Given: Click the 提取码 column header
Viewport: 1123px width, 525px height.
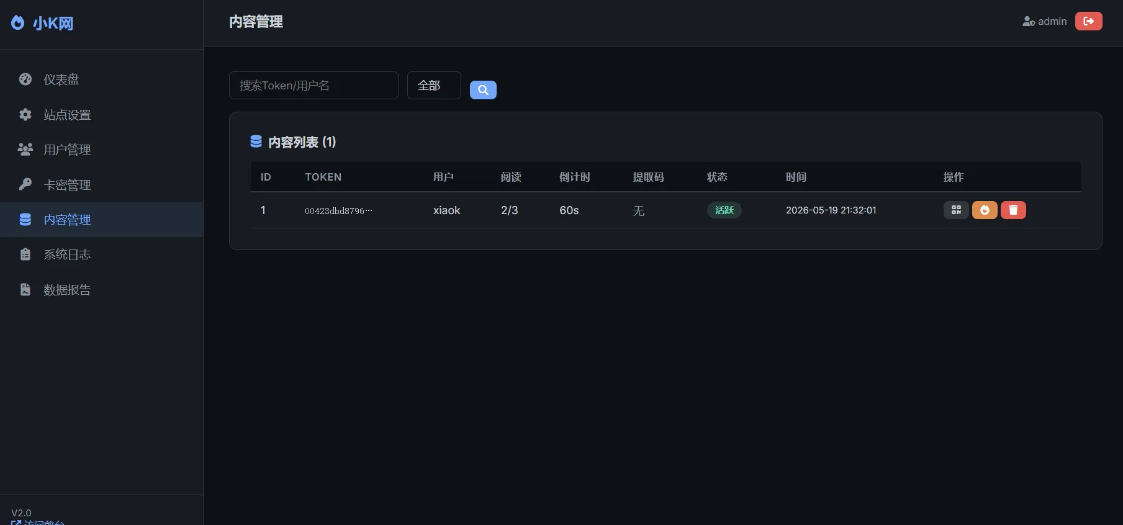Looking at the screenshot, I should [649, 177].
